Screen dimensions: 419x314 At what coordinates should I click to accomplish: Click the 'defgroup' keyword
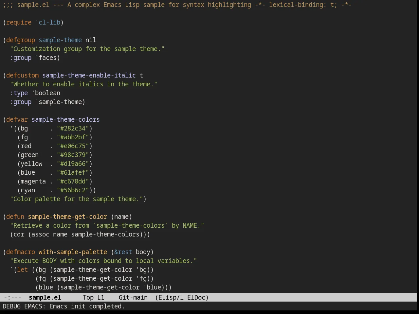pos(21,40)
